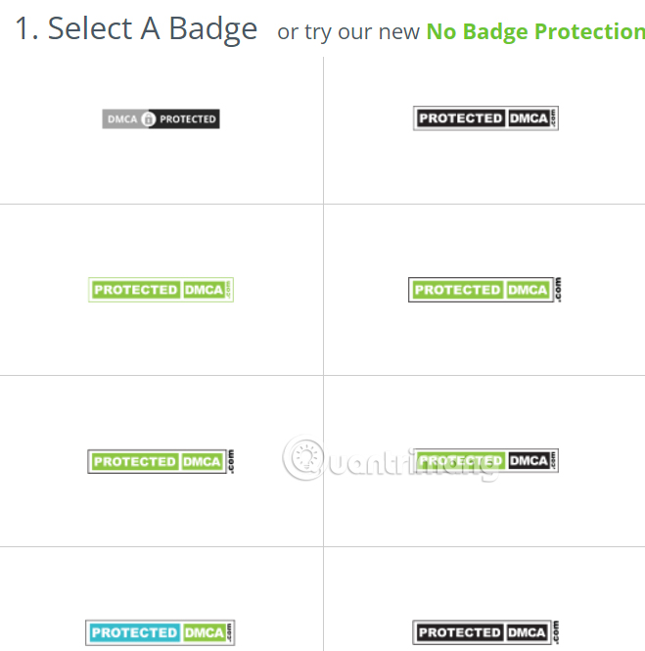Pick the all-green badge with green border
Viewport: 645px width, 651px height.
(x=161, y=290)
